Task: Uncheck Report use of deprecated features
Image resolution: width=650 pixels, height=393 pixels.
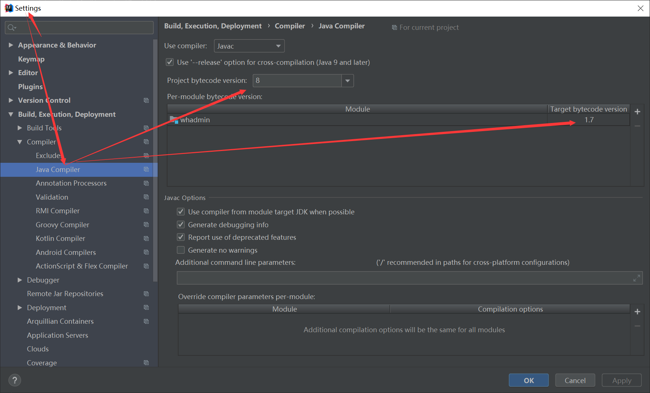Action: (x=181, y=237)
